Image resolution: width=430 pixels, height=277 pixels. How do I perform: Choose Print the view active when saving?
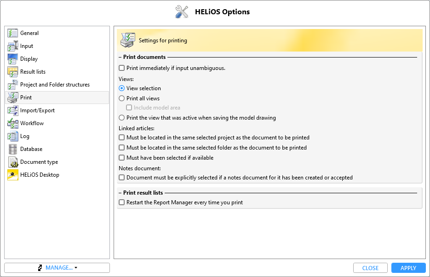coord(122,118)
